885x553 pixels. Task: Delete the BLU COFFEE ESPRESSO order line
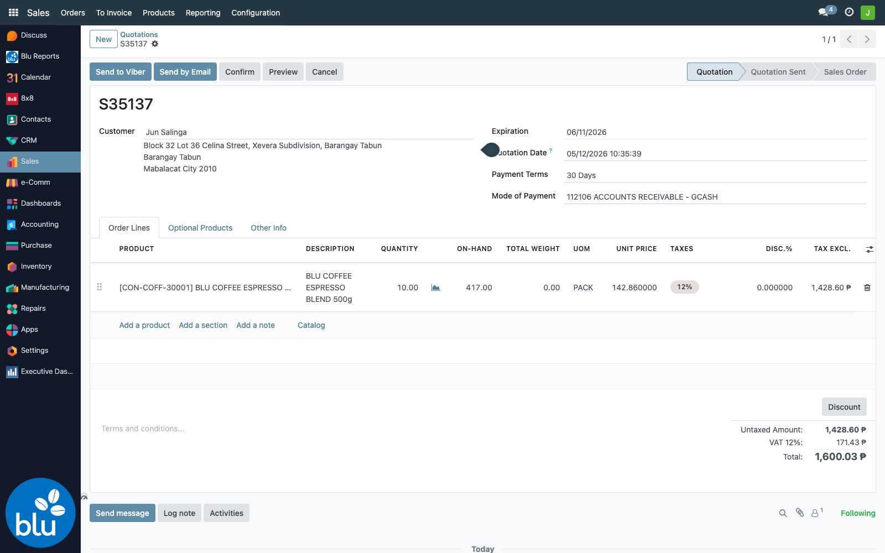(x=867, y=288)
